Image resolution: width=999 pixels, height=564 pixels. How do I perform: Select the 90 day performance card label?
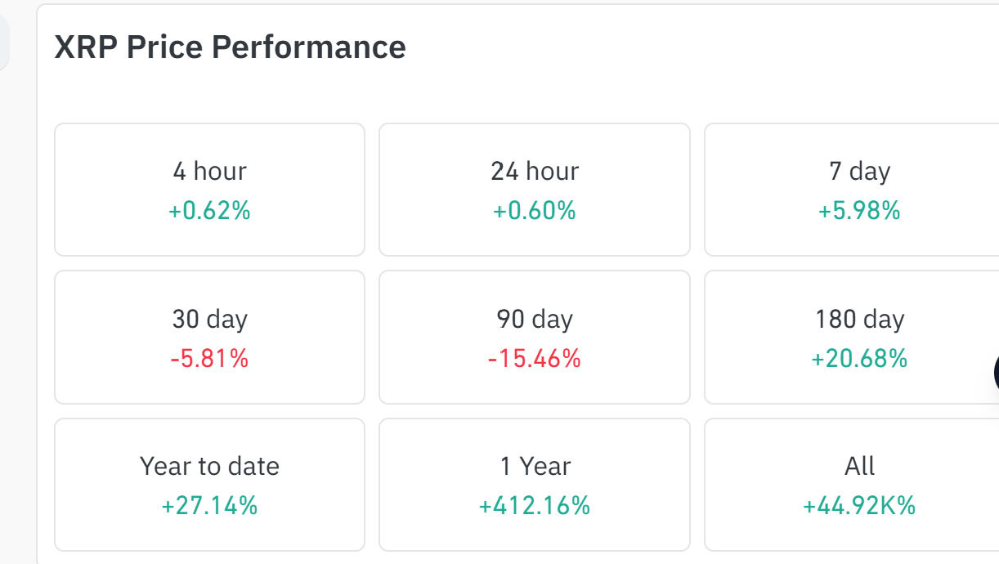(x=535, y=319)
